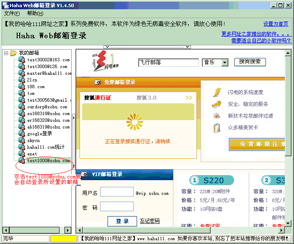Image resolution: width=294 pixels, height=244 pixels.
Task: Click the key icon for 安全、稳定的服务
Action: 217,104
